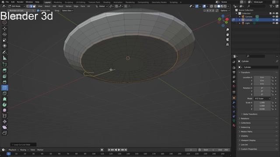Open the Mesh menu in viewport header
Screen dimensions: 280x157
point(61,6)
